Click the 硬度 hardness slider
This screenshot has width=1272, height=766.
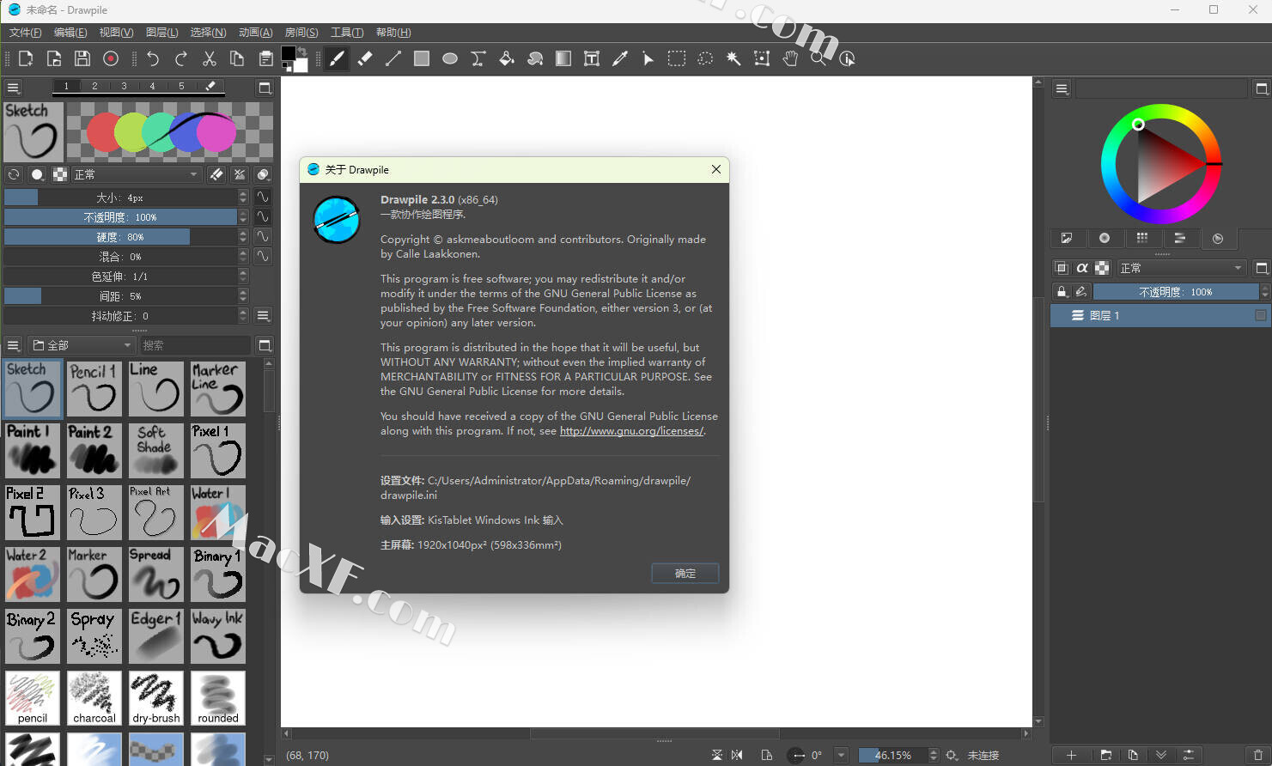(x=120, y=237)
